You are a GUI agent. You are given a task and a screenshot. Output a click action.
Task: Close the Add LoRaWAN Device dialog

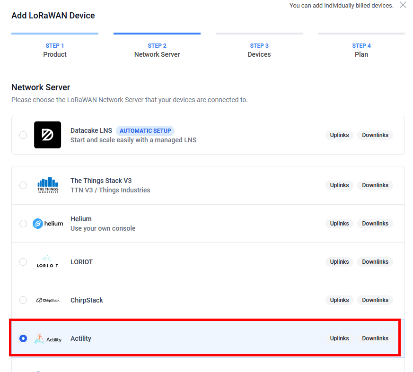point(403,5)
